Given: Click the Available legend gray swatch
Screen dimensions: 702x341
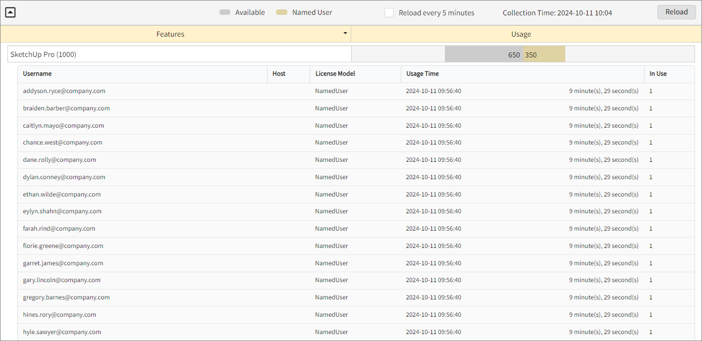Looking at the screenshot, I should coord(225,12).
